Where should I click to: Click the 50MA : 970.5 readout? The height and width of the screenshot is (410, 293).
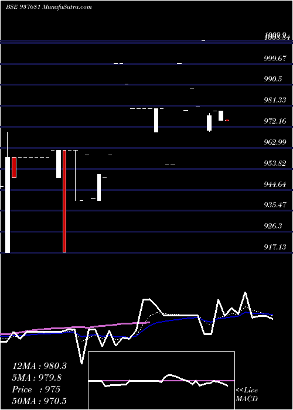pos(39,401)
